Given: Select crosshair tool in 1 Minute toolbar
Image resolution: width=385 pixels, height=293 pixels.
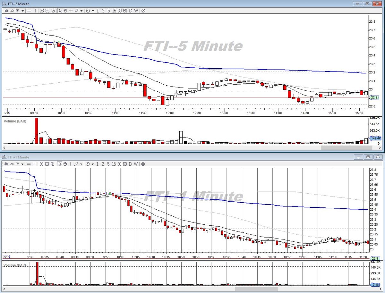Looking at the screenshot, I should pos(71,164).
